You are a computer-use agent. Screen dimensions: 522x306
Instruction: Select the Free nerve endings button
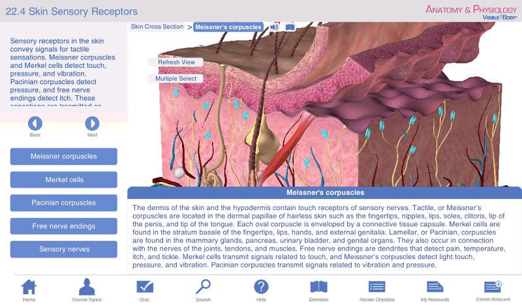pyautogui.click(x=63, y=226)
